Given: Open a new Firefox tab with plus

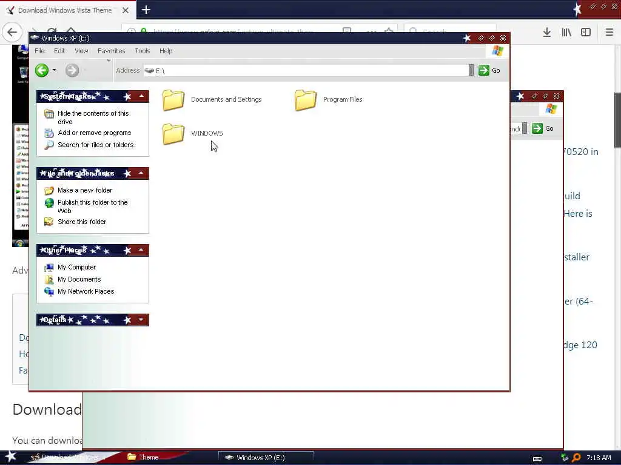Looking at the screenshot, I should coord(146,10).
